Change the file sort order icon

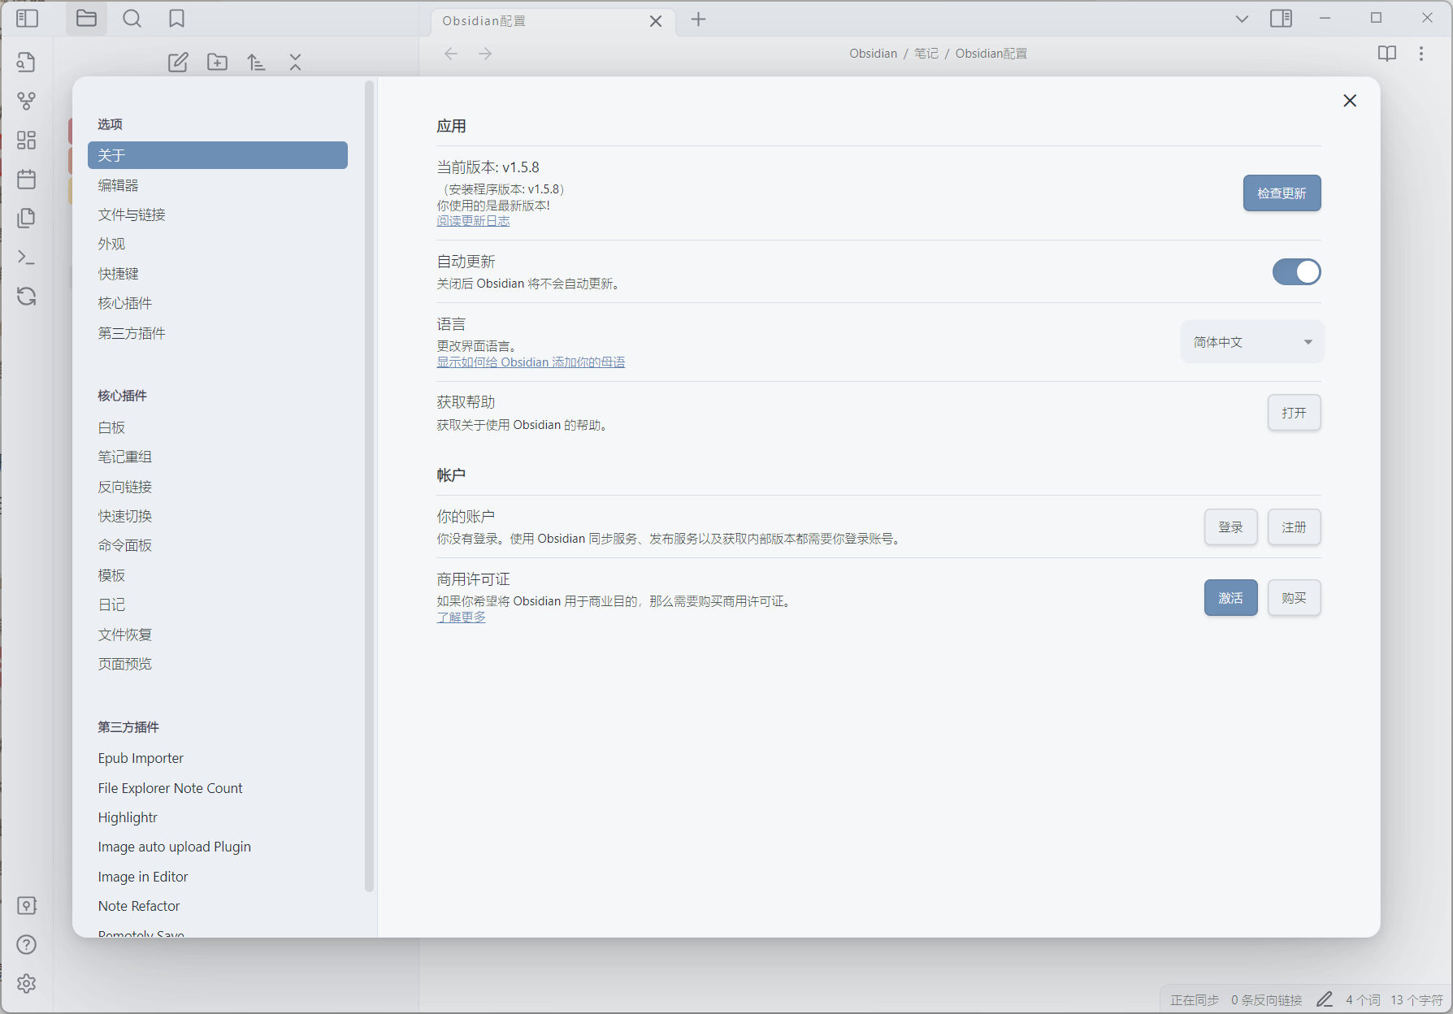click(256, 62)
